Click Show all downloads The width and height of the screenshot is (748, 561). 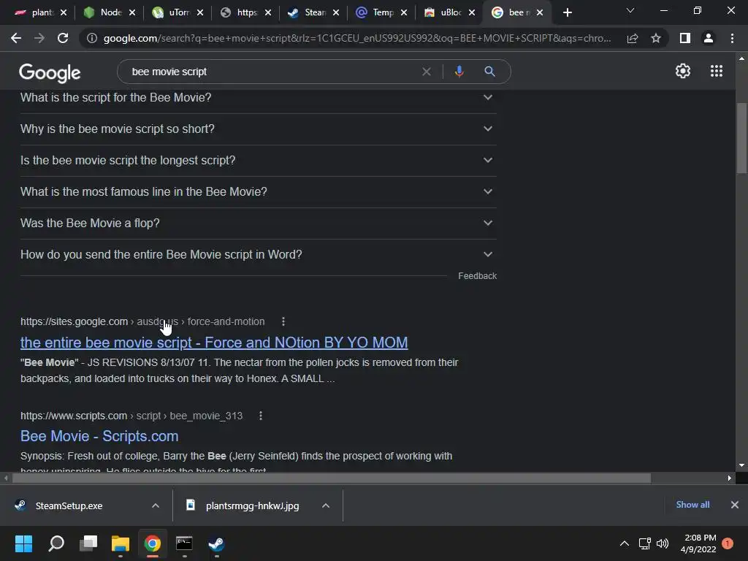coord(692,505)
